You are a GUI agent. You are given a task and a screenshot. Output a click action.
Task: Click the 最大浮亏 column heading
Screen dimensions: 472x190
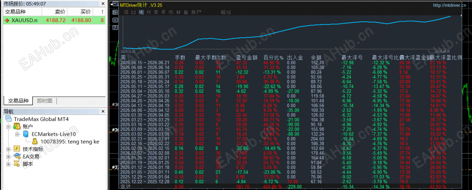[352, 57]
